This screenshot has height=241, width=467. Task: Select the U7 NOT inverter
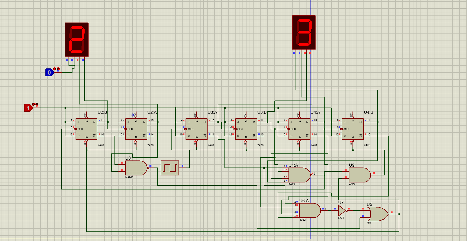342,210
